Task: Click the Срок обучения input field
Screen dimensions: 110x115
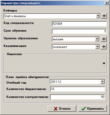Action: click(79, 31)
